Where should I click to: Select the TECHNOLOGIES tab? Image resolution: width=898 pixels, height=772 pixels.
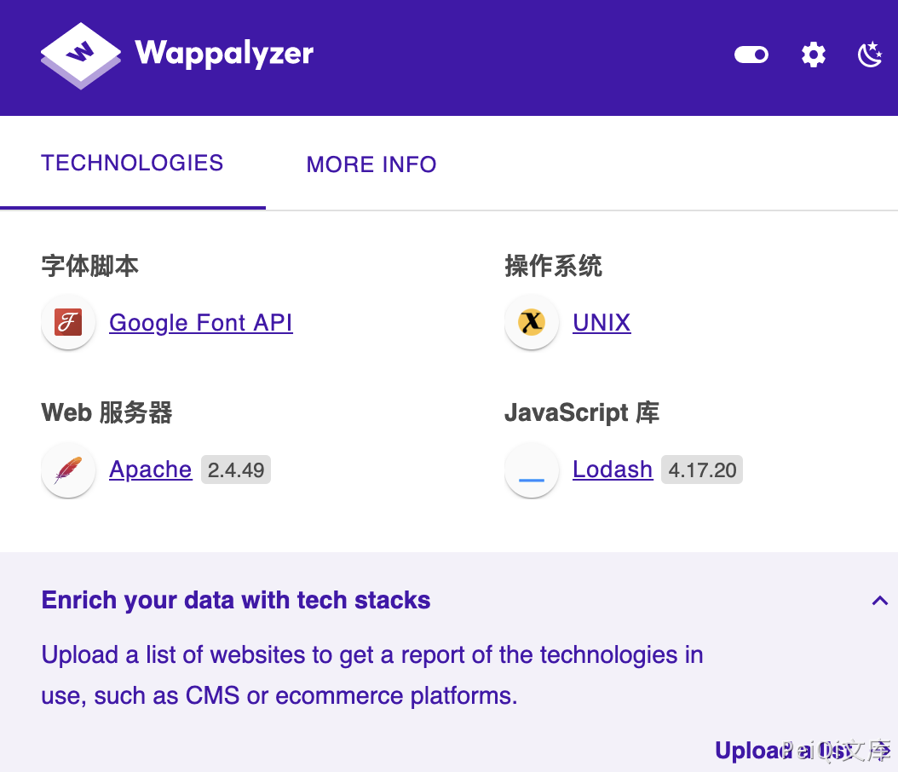point(132,164)
